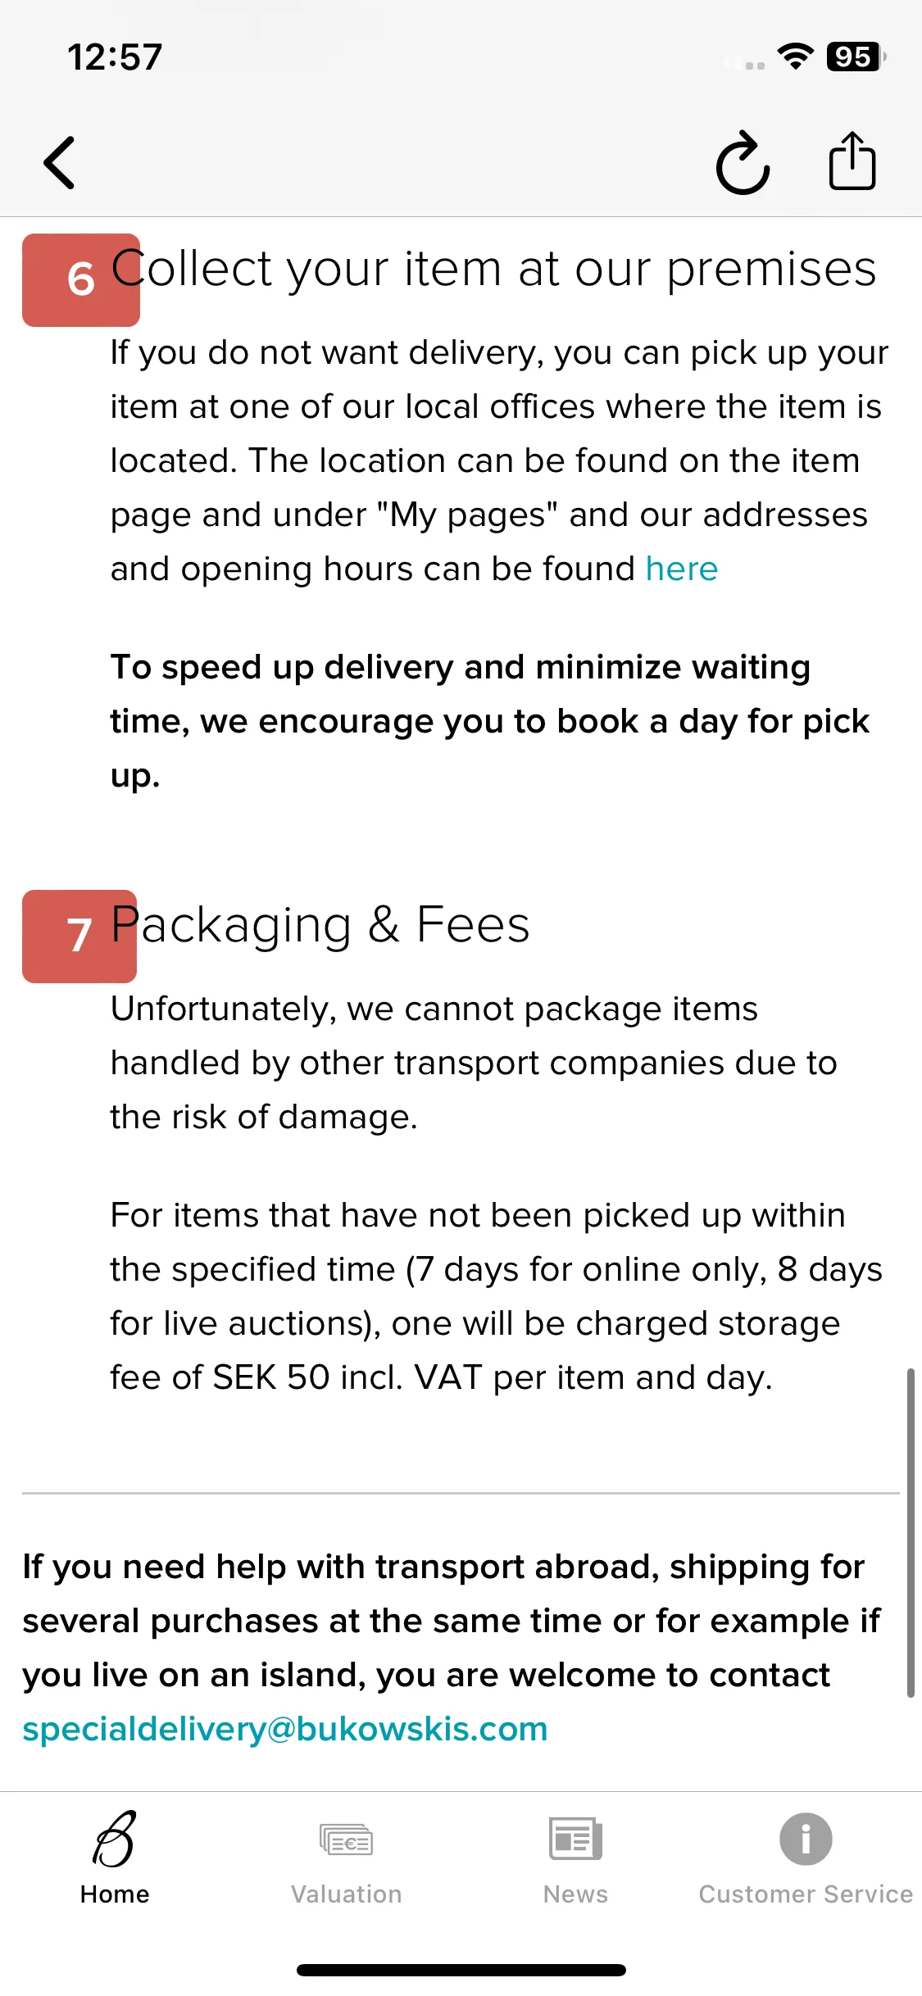The image size is (922, 1996).
Task: Tap the Valuation banknote icon
Action: point(346,1839)
